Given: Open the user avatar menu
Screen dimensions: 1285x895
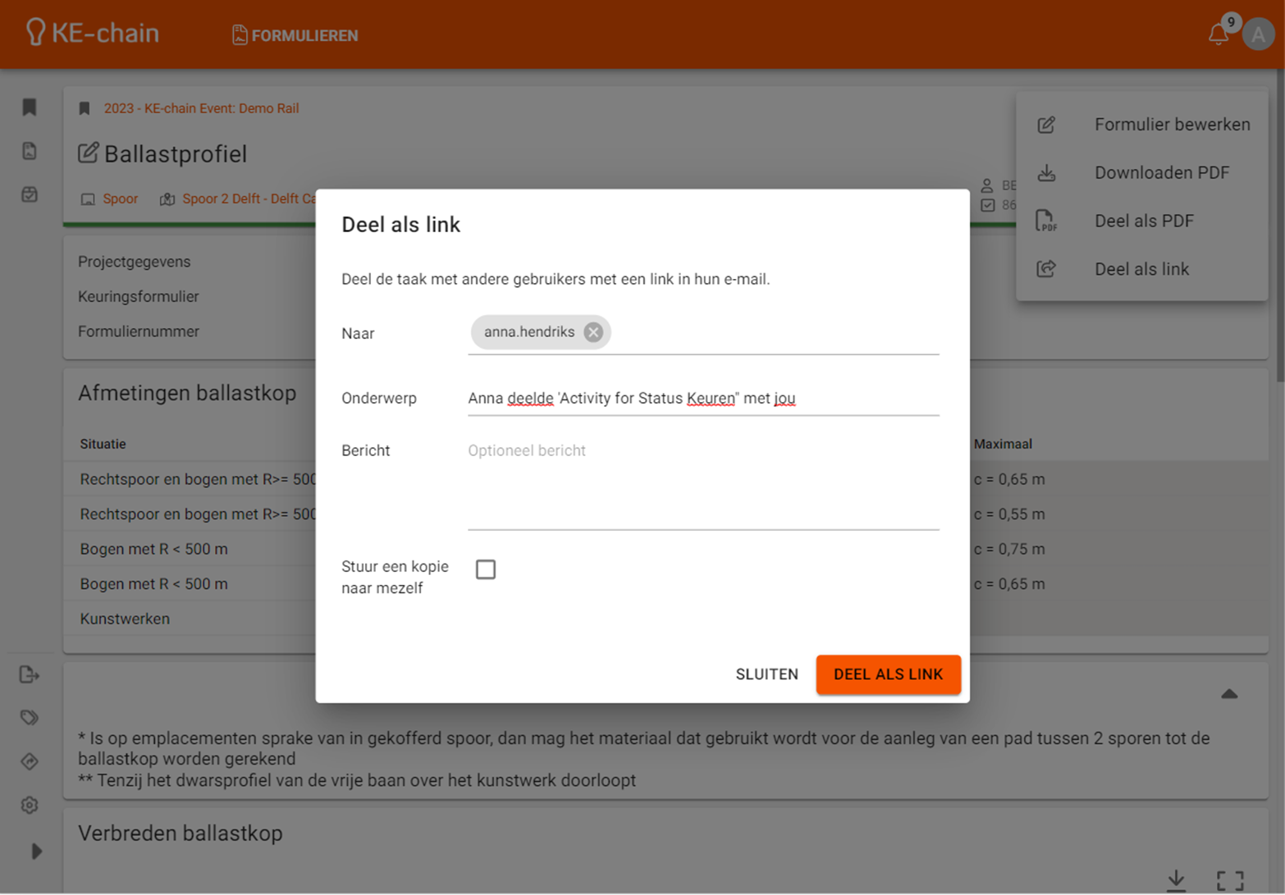Looking at the screenshot, I should (x=1258, y=35).
